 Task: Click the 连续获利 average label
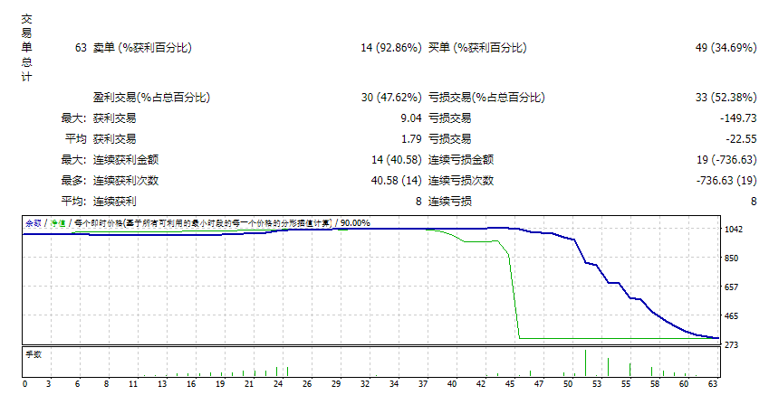coord(115,202)
